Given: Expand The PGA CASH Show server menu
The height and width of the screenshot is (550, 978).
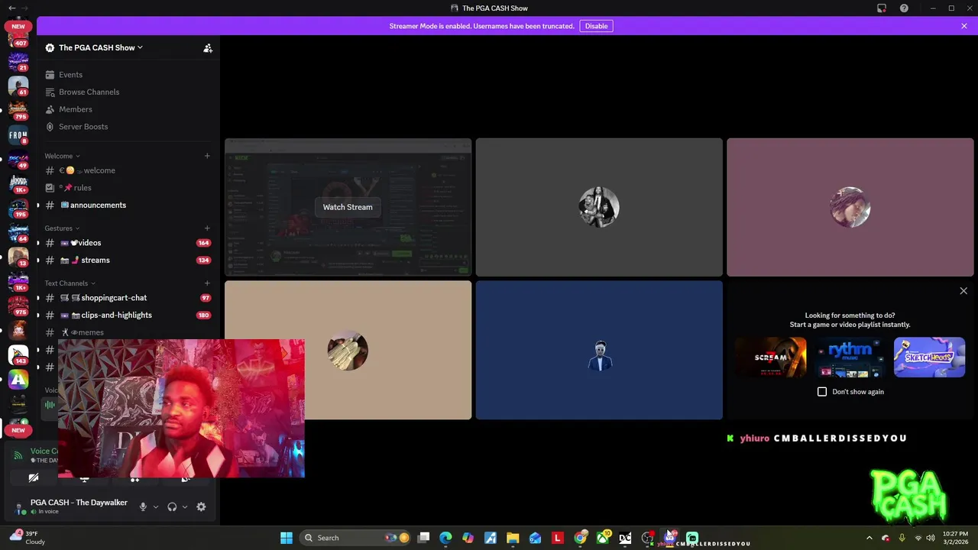Looking at the screenshot, I should pyautogui.click(x=101, y=47).
